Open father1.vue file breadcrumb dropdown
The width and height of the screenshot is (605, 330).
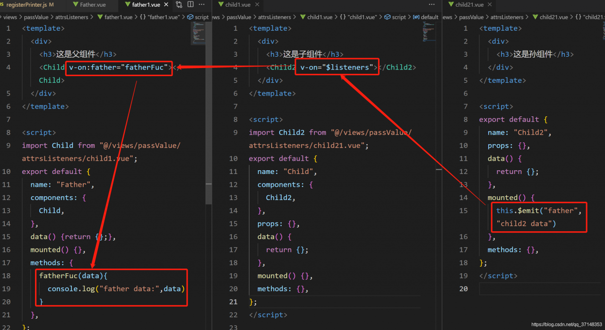(x=118, y=17)
